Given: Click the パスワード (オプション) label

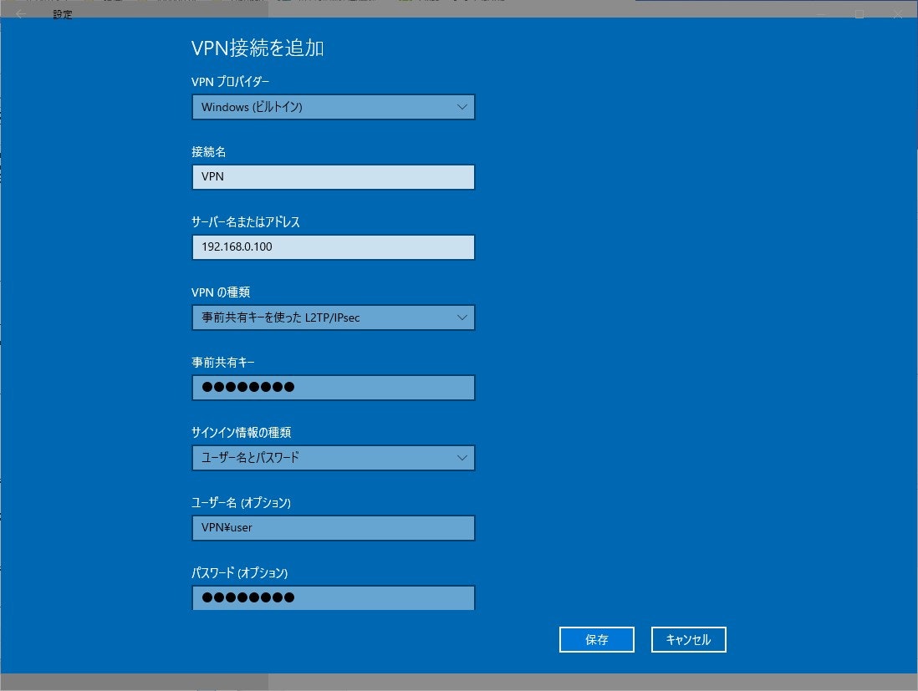Looking at the screenshot, I should coord(239,573).
